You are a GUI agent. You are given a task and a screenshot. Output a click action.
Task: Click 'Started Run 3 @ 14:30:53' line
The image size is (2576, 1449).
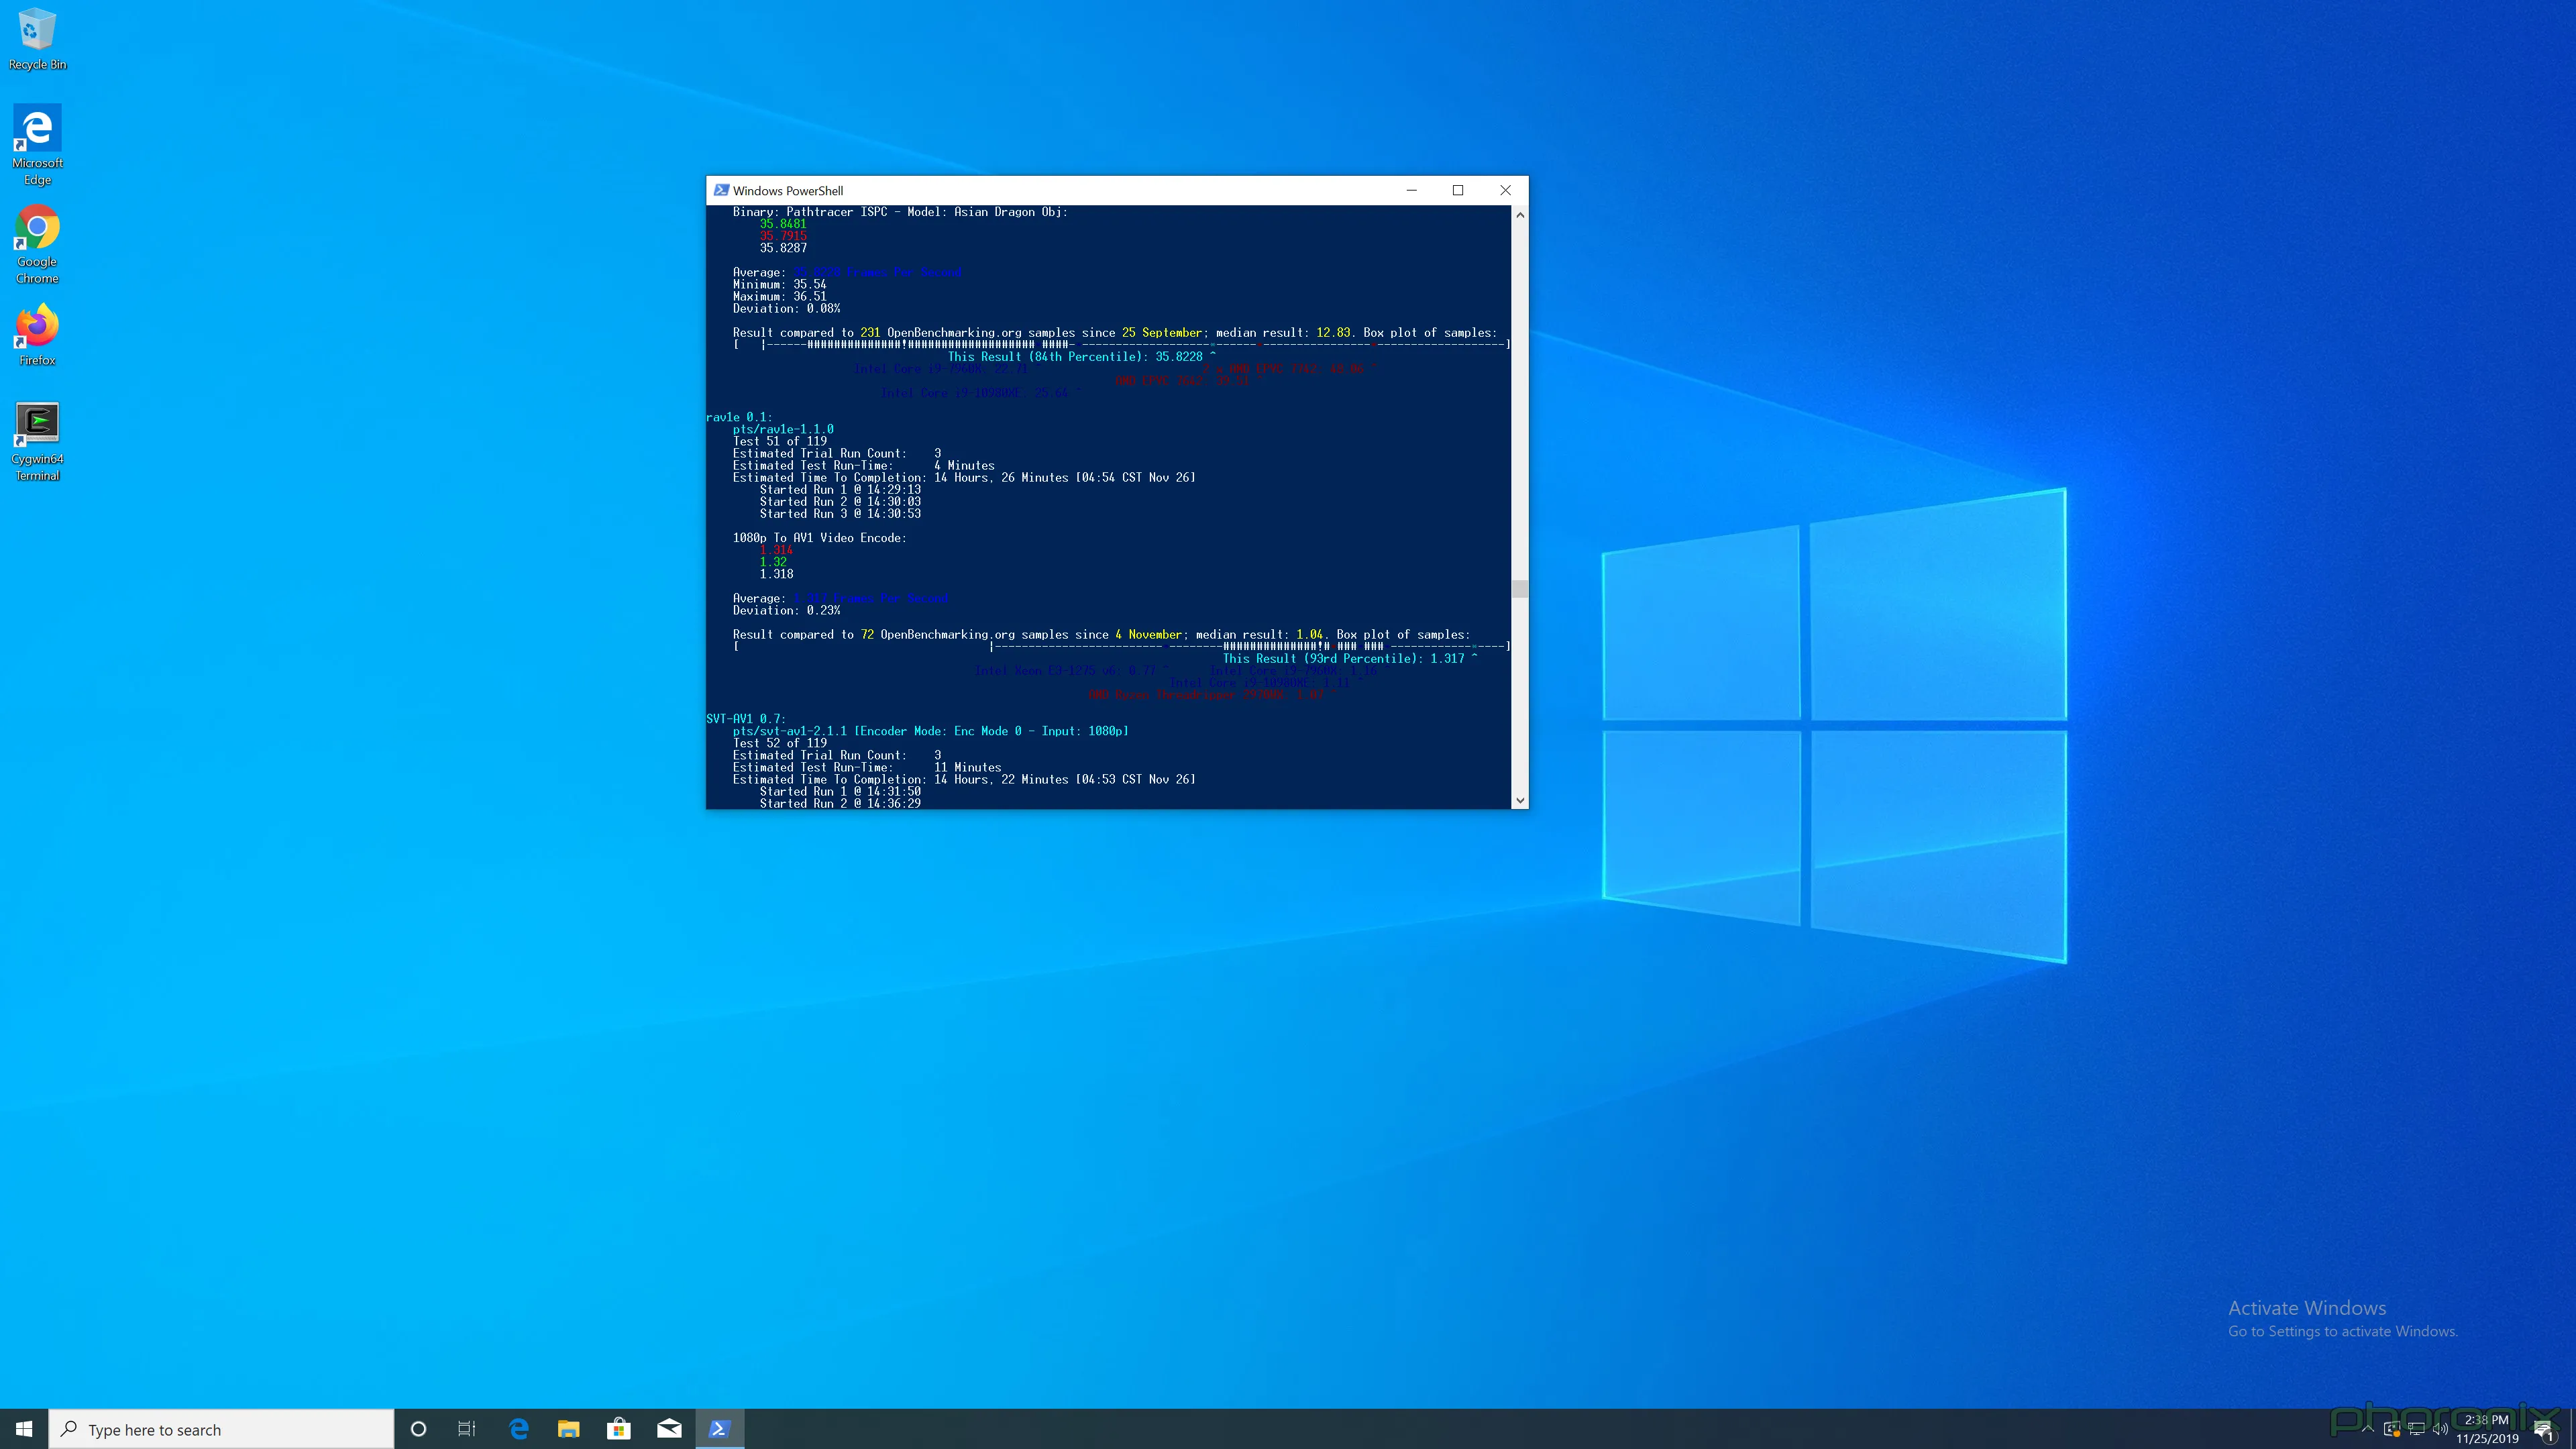pos(840,514)
